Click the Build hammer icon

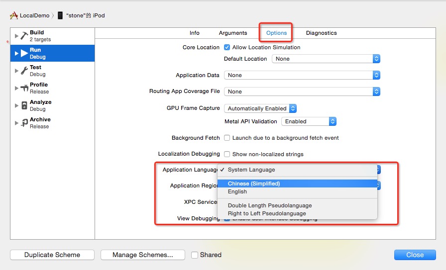click(24, 36)
